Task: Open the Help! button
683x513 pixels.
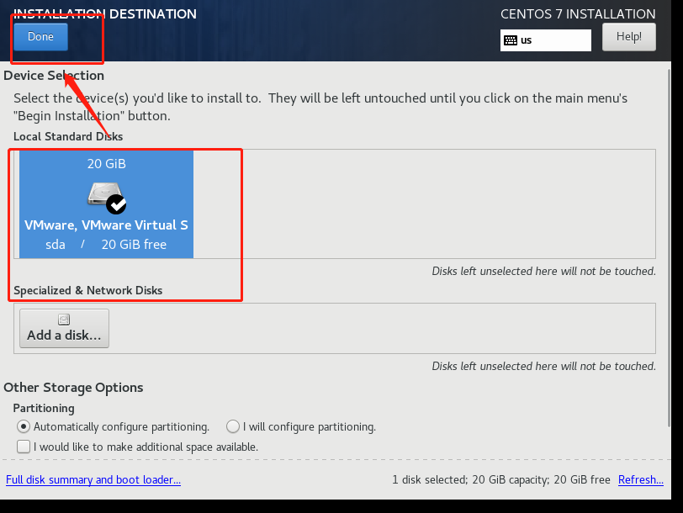Action: pyautogui.click(x=628, y=37)
